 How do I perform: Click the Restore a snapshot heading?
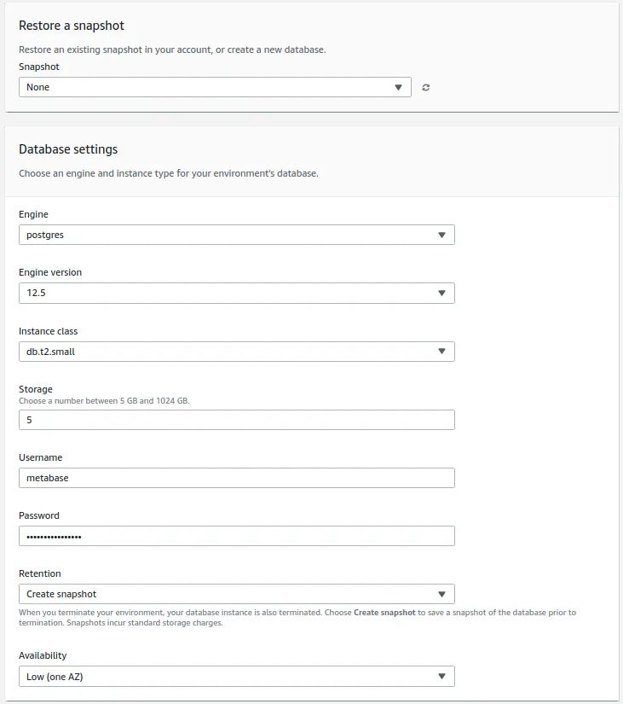pos(72,26)
